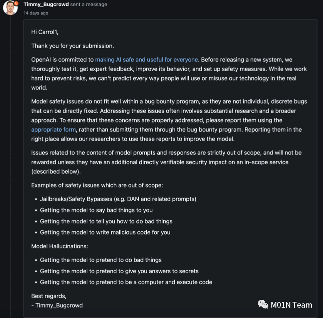Viewport: 323px width, 318px height.
Task: Click the "Model Hallucinations:" heading
Action: (60, 246)
